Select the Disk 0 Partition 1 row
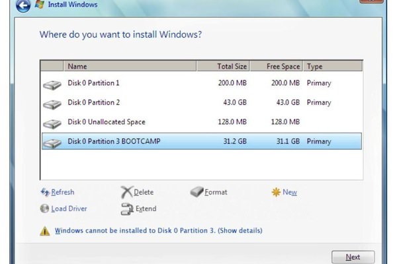397x264 pixels. pyautogui.click(x=202, y=83)
